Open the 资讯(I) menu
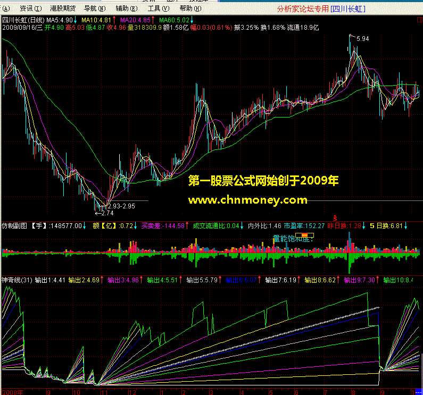Screen dimensions: 423x395 [31, 9]
